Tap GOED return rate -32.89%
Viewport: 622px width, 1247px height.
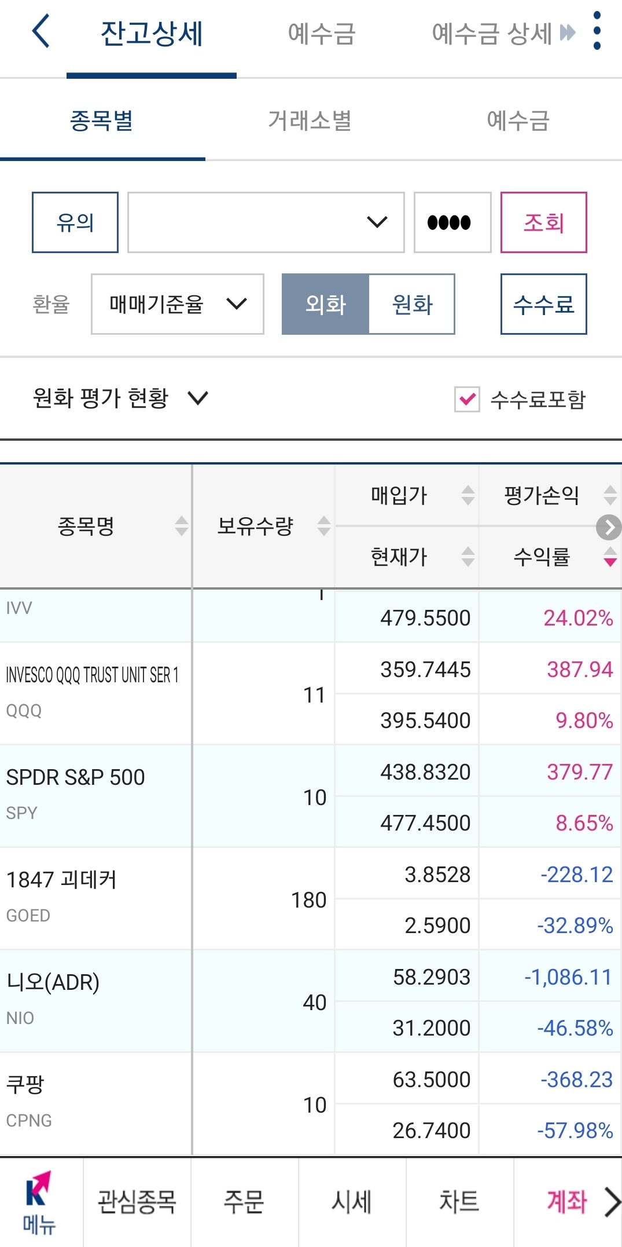[x=575, y=926]
